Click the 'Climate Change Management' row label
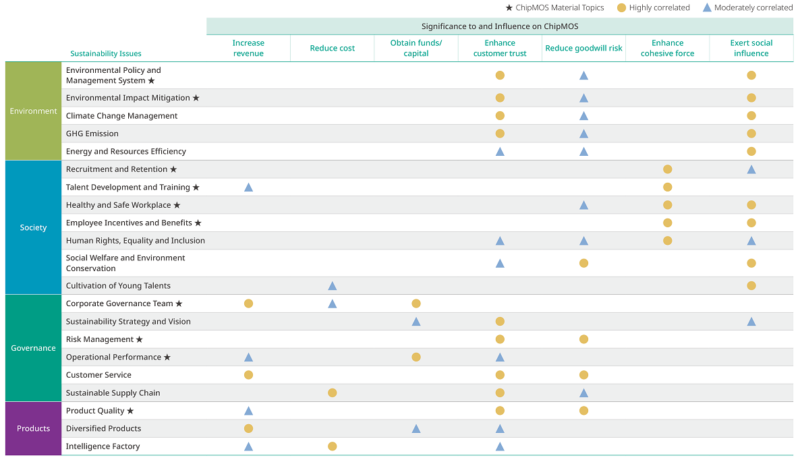800x464 pixels. pyautogui.click(x=121, y=116)
